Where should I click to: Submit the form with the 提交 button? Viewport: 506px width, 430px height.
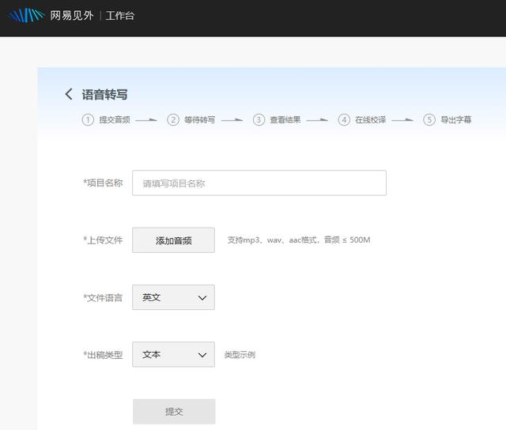(x=173, y=411)
